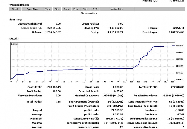Select consecutive wins value 70 (24 777.10)
Viewport: 187px width, 129px height.
(x=114, y=119)
